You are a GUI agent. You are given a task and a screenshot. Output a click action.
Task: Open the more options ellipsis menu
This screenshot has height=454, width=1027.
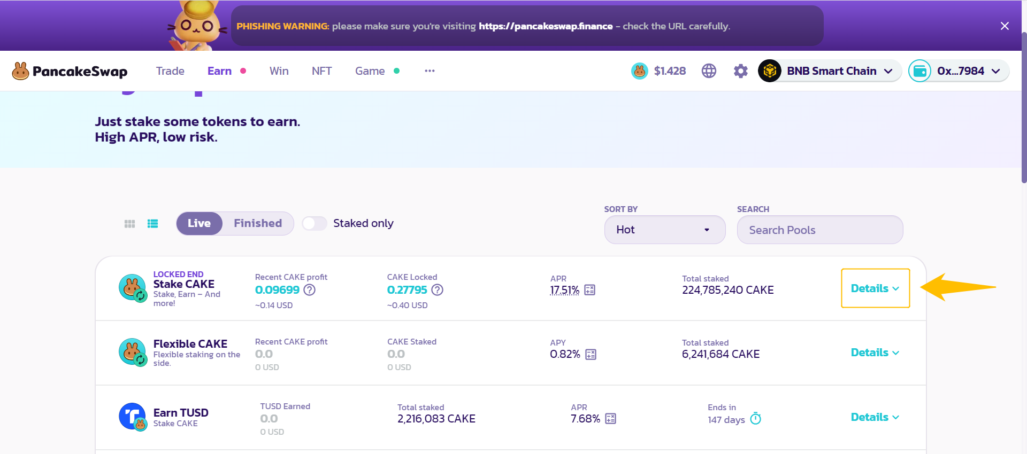(430, 71)
